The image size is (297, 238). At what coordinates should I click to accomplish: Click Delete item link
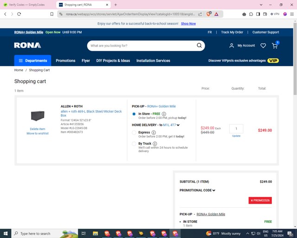tap(38, 129)
